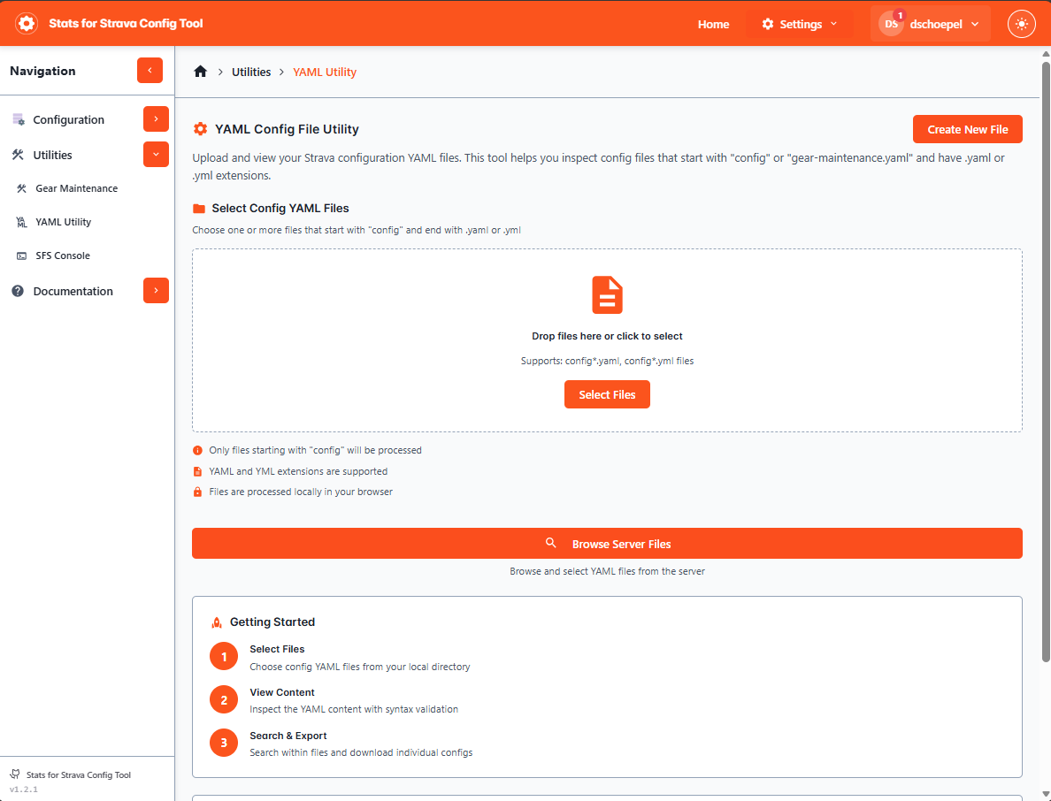1051x801 pixels.
Task: Click the Configuration icon in the sidebar
Action: (x=18, y=119)
